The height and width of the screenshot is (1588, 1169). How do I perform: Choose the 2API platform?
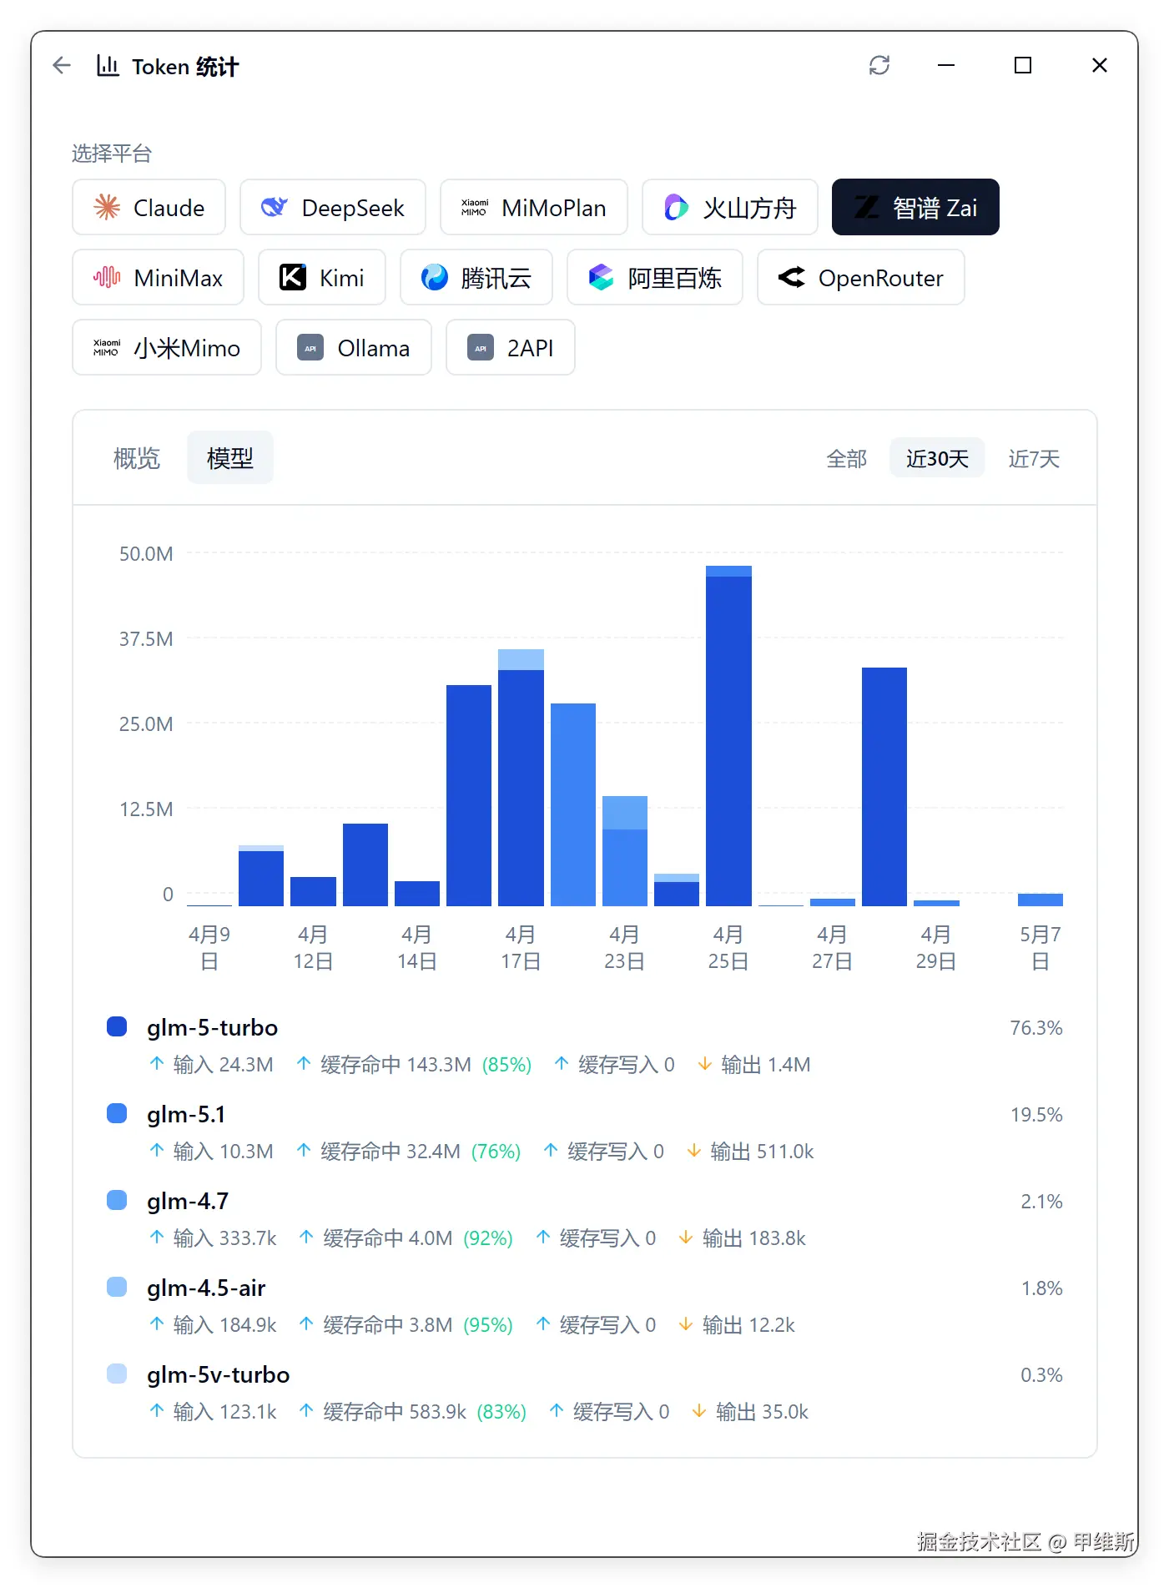pos(511,347)
